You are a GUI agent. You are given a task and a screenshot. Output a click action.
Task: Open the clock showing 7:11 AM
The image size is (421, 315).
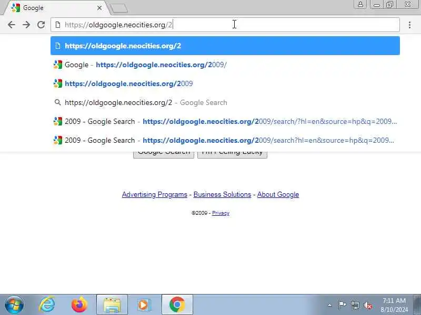[394, 305]
